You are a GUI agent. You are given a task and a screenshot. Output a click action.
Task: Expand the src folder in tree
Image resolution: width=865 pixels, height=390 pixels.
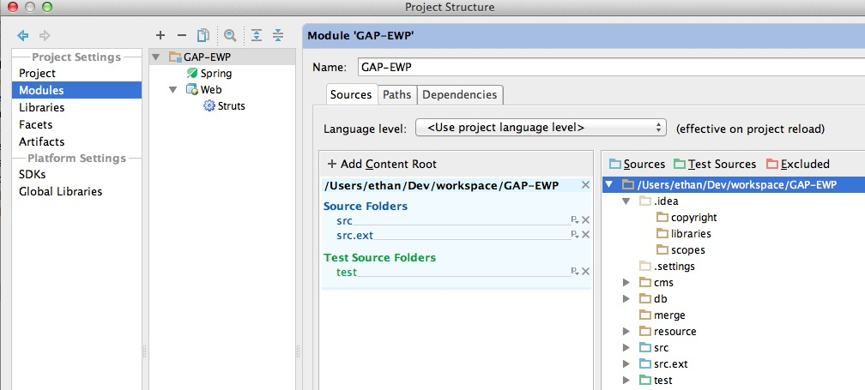626,348
